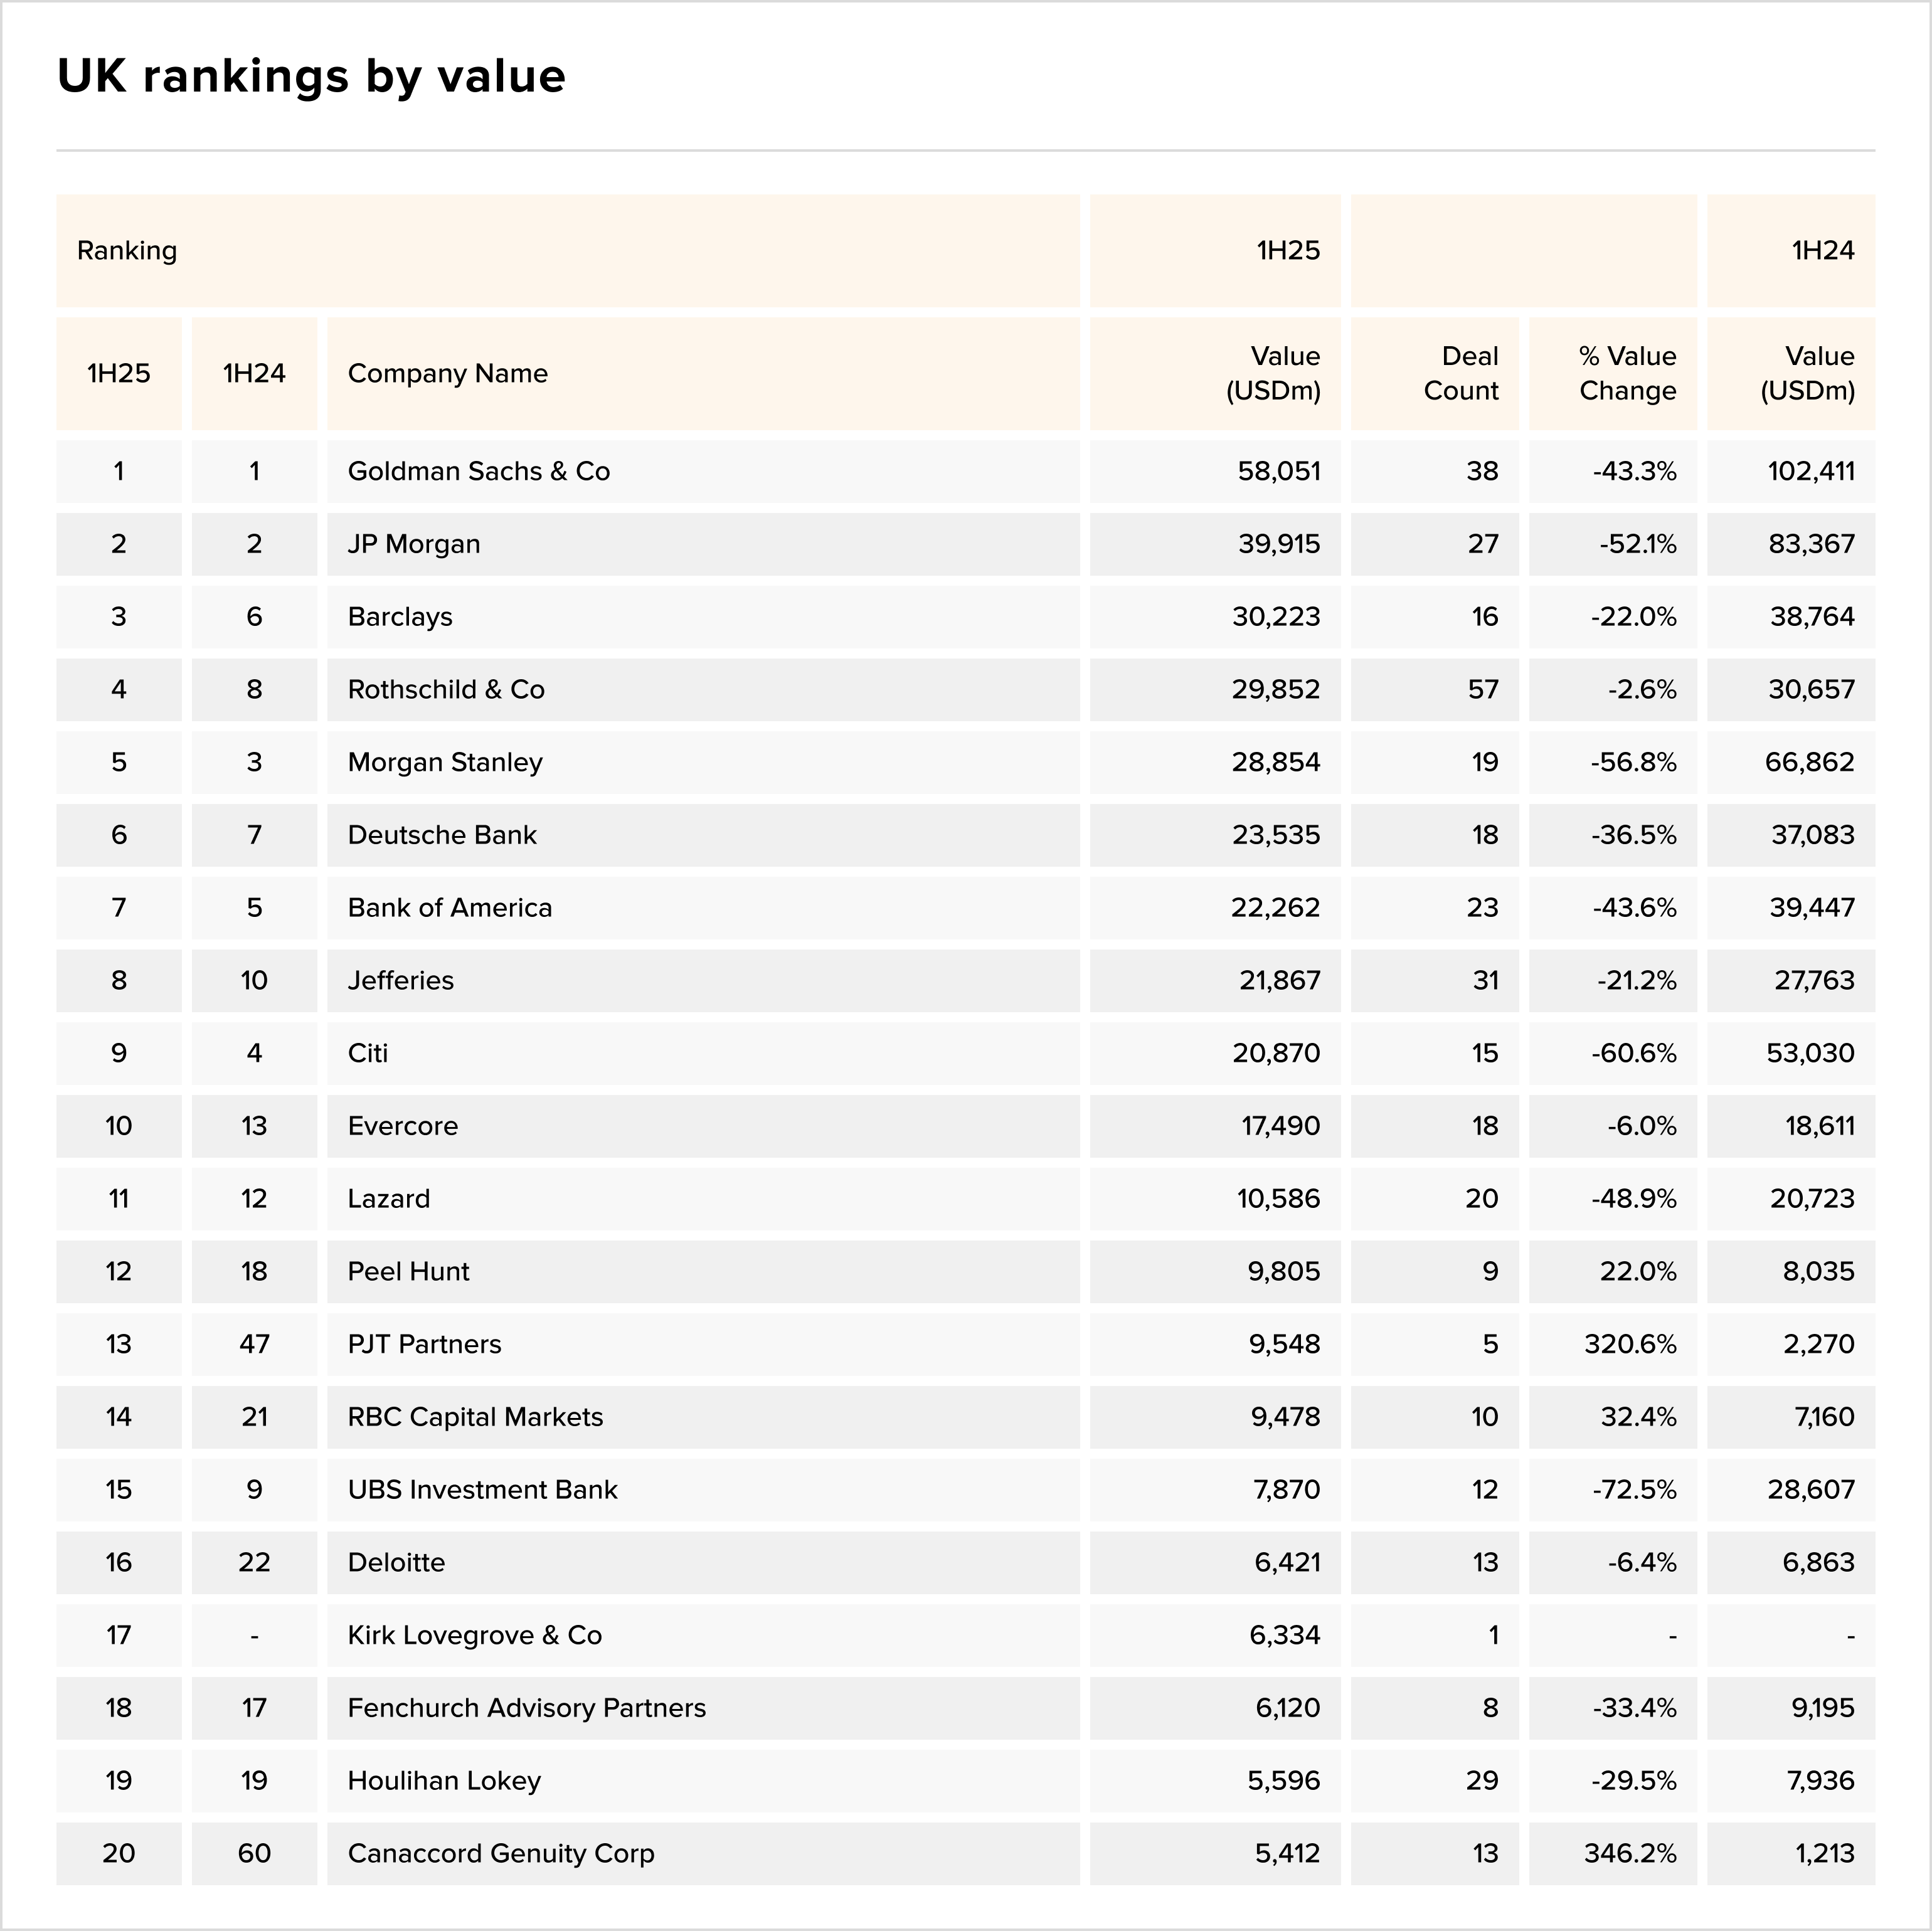Screen dimensions: 1932x1931
Task: Select the Morgan Stanley row
Action: click(445, 763)
